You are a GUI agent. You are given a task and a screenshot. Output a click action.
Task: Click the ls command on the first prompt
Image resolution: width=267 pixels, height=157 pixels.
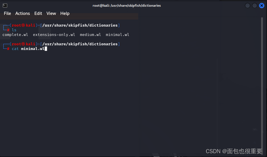14,30
